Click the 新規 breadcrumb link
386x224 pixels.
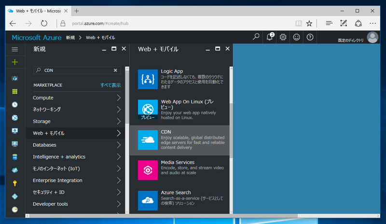click(70, 37)
